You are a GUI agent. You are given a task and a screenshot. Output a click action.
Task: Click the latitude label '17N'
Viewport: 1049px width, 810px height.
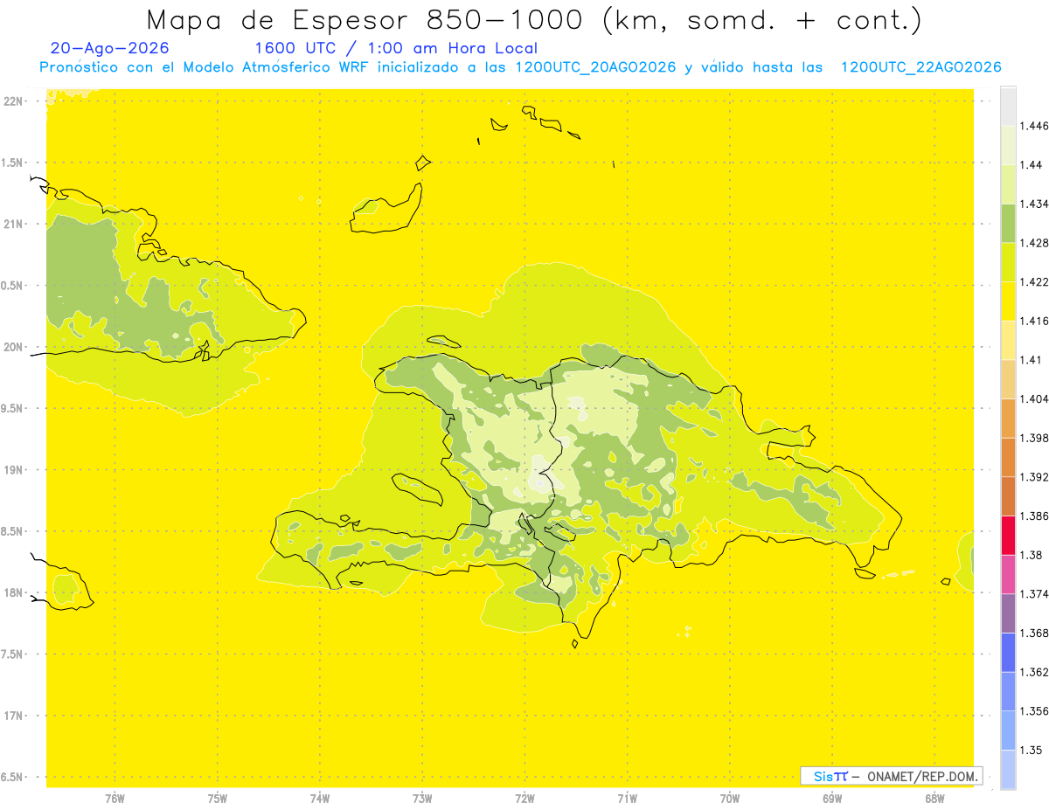tap(14, 716)
